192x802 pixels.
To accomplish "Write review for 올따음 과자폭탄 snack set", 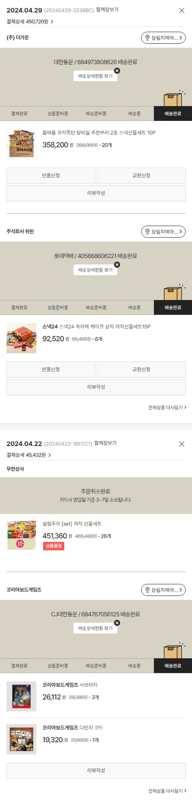I will [96, 193].
